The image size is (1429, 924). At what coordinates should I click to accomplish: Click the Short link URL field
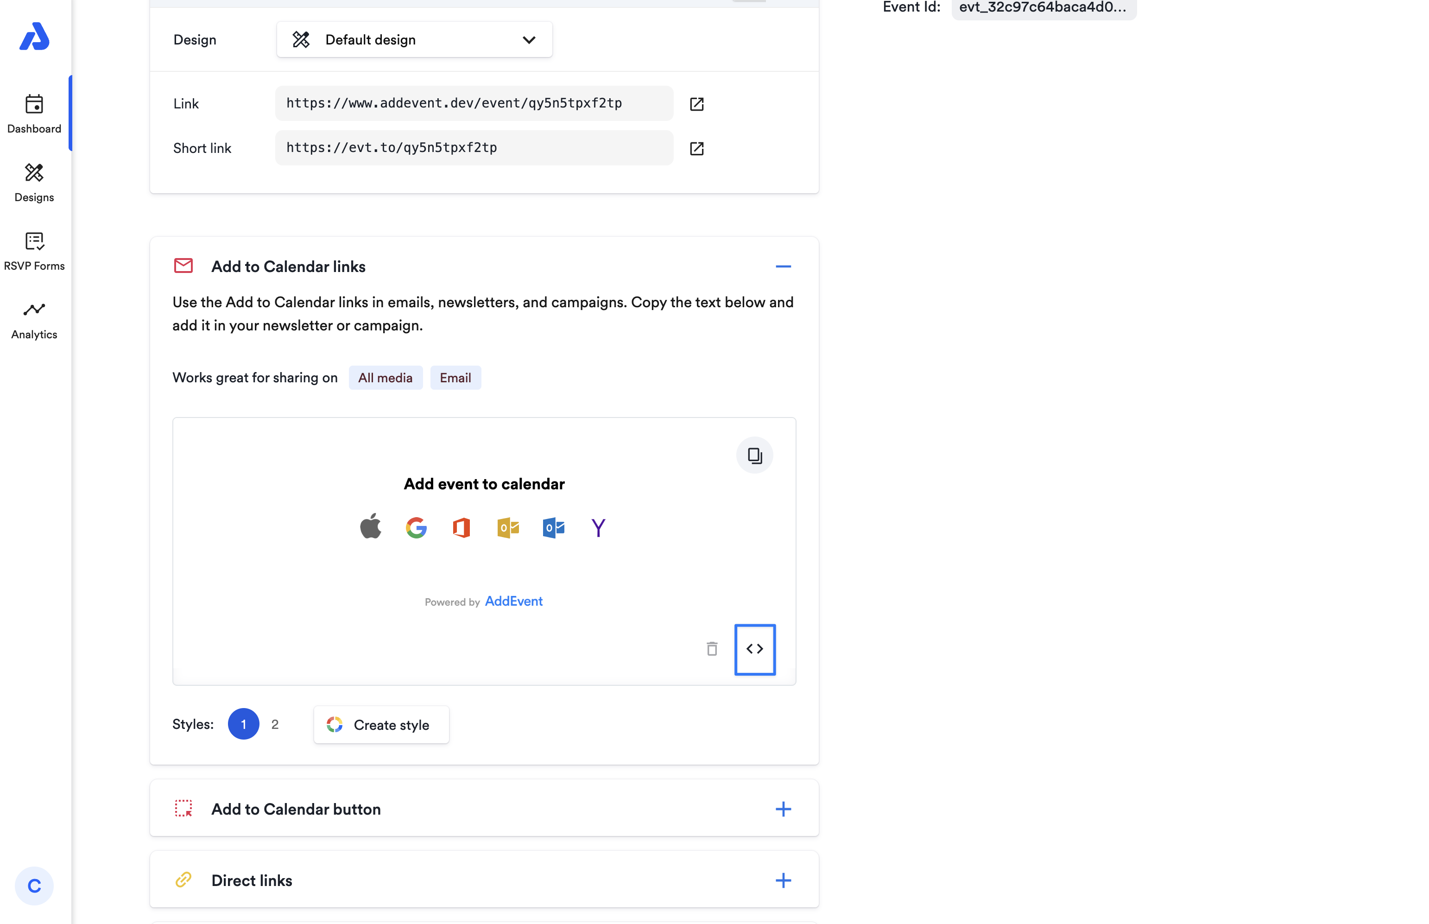click(x=474, y=148)
